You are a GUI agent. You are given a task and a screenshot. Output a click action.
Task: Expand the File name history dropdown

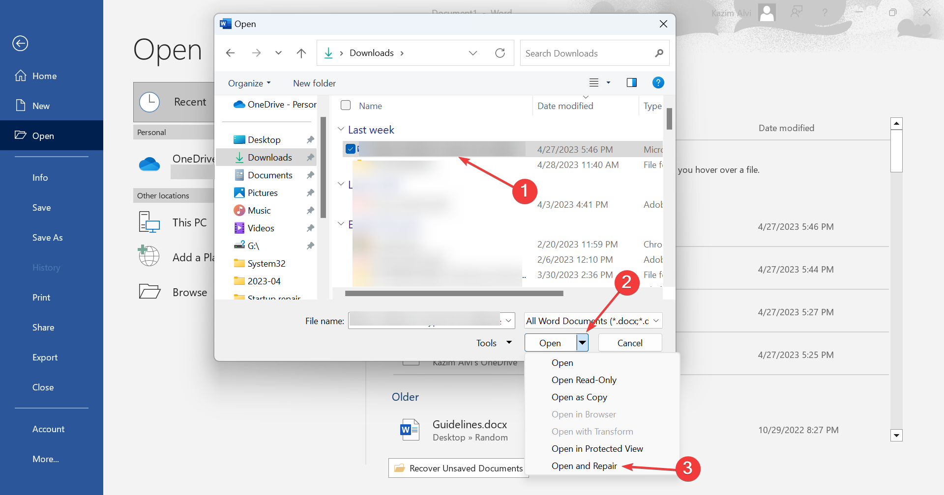508,321
